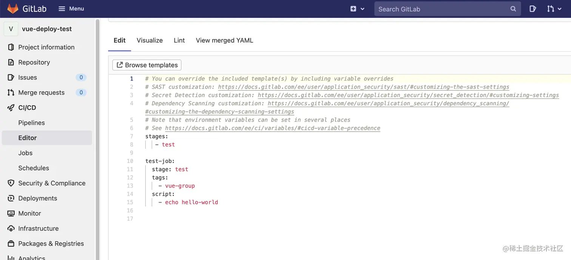571x260 pixels.
Task: Open the CI/CD variable precedence docs link
Action: coord(272,128)
